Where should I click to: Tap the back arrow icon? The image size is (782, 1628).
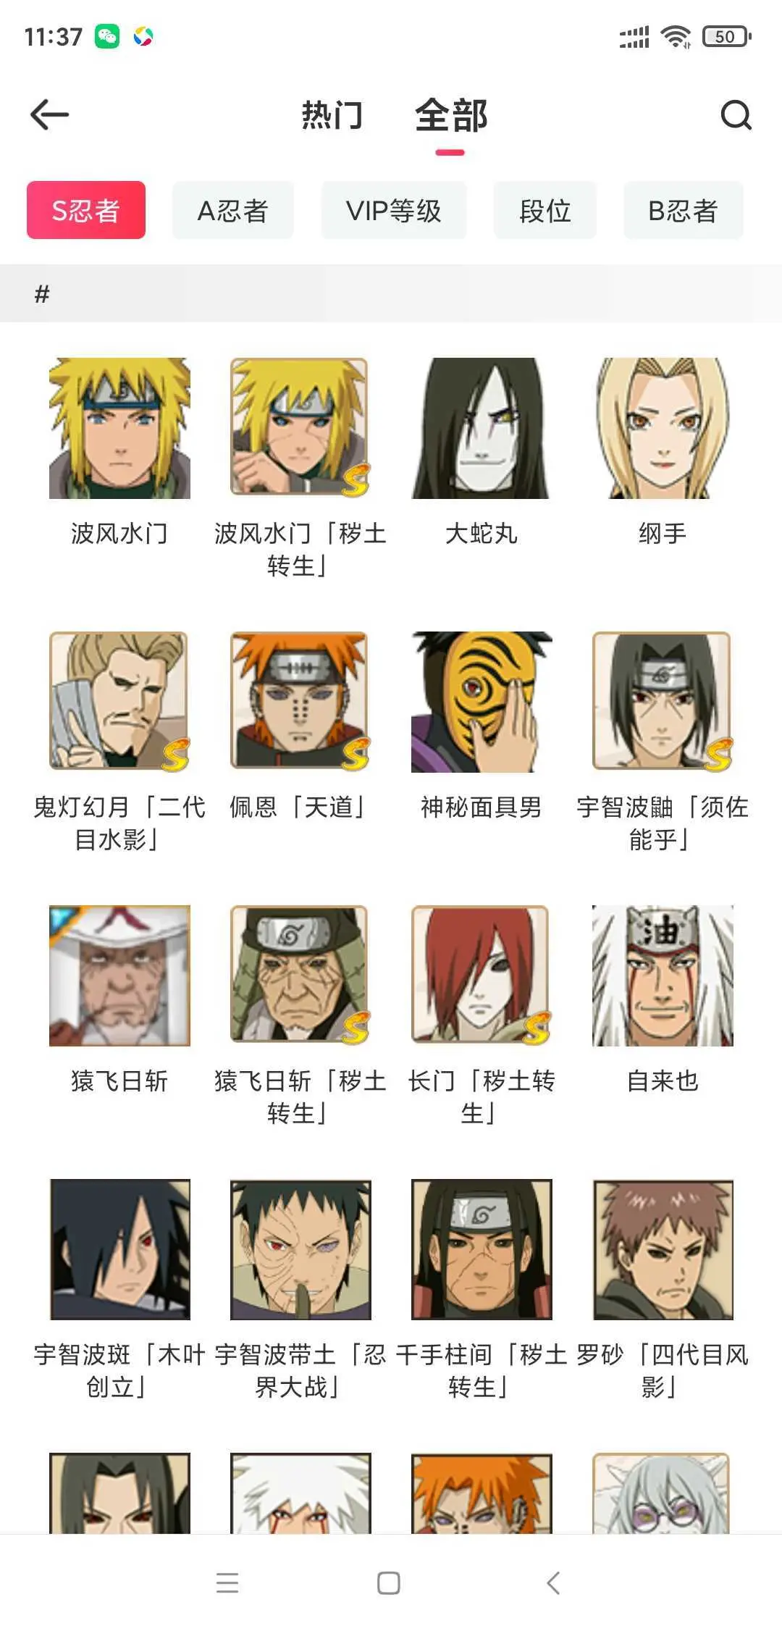pos(49,114)
